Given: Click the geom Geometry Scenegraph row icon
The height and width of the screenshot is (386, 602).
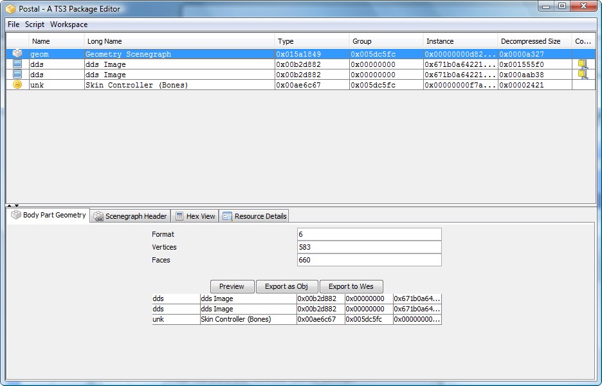Looking at the screenshot, I should [x=17, y=54].
